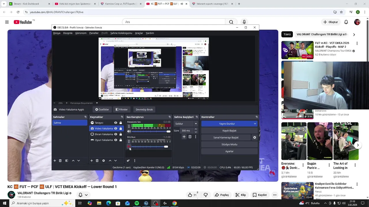This screenshot has width=369, height=207.
Task: Unlock the Ekran Yakalama source lock
Action: point(121,134)
